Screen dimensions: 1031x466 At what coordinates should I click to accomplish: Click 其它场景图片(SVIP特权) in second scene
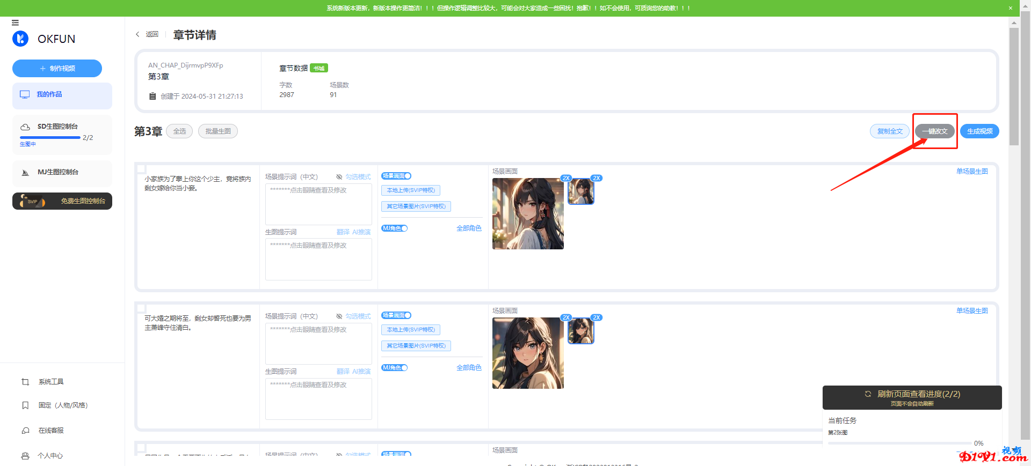pos(416,346)
